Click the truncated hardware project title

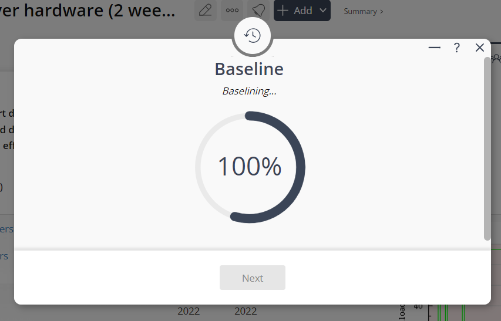tap(88, 11)
